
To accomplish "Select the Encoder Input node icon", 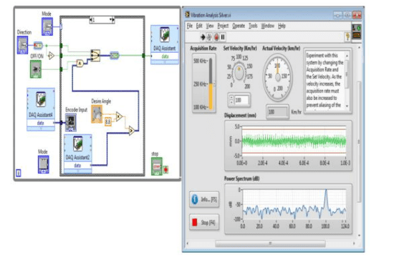I will (71, 122).
